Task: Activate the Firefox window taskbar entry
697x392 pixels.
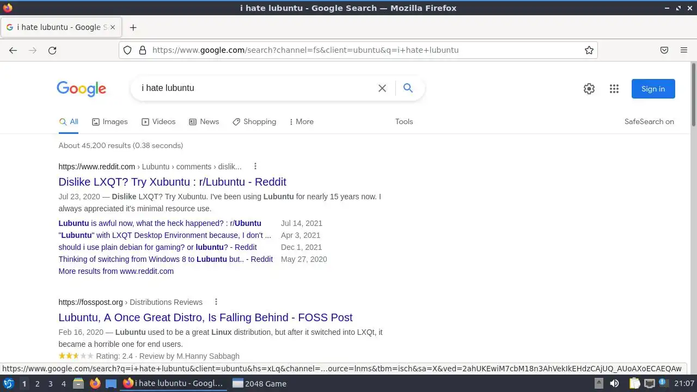Action: point(173,384)
